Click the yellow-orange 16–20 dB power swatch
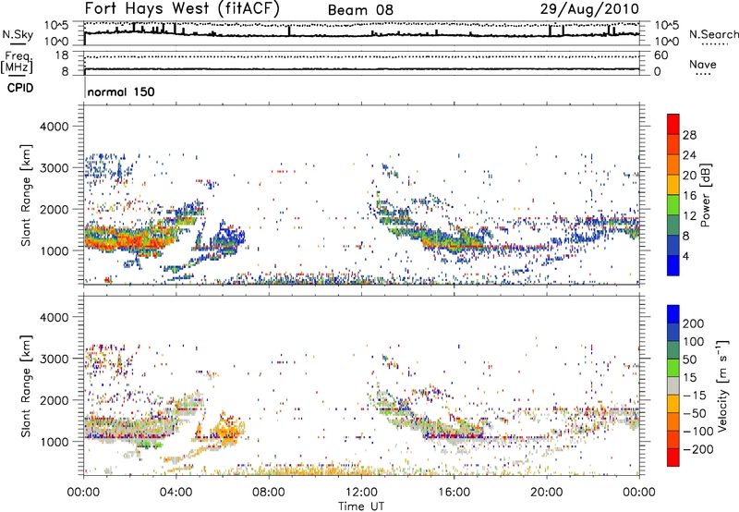 point(673,184)
